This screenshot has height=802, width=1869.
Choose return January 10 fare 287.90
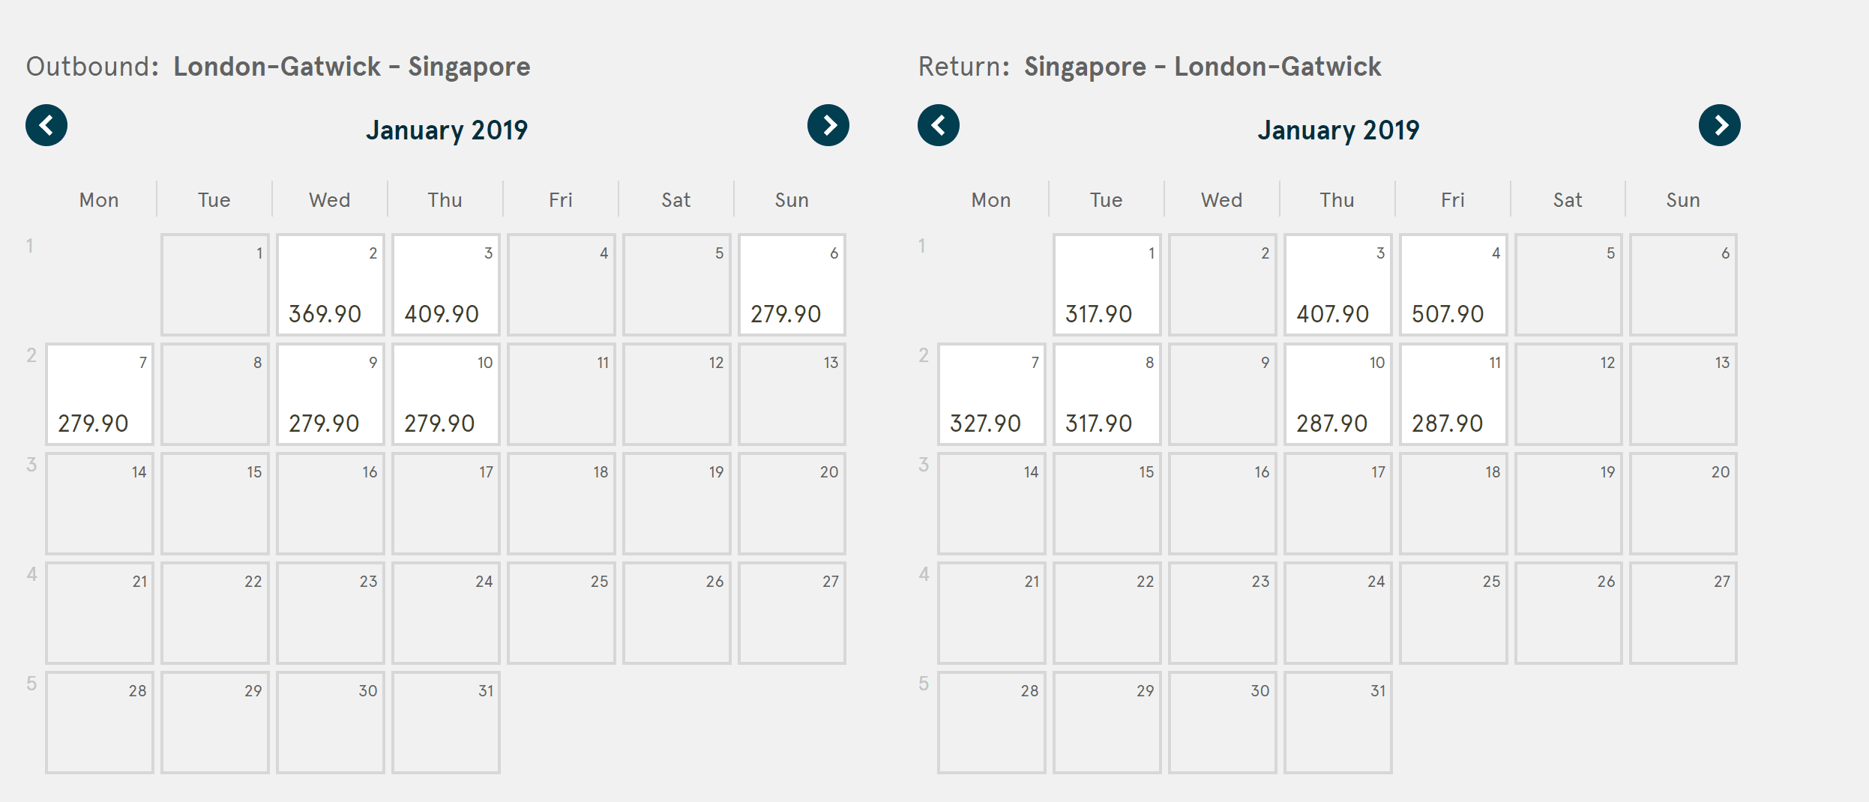1337,395
